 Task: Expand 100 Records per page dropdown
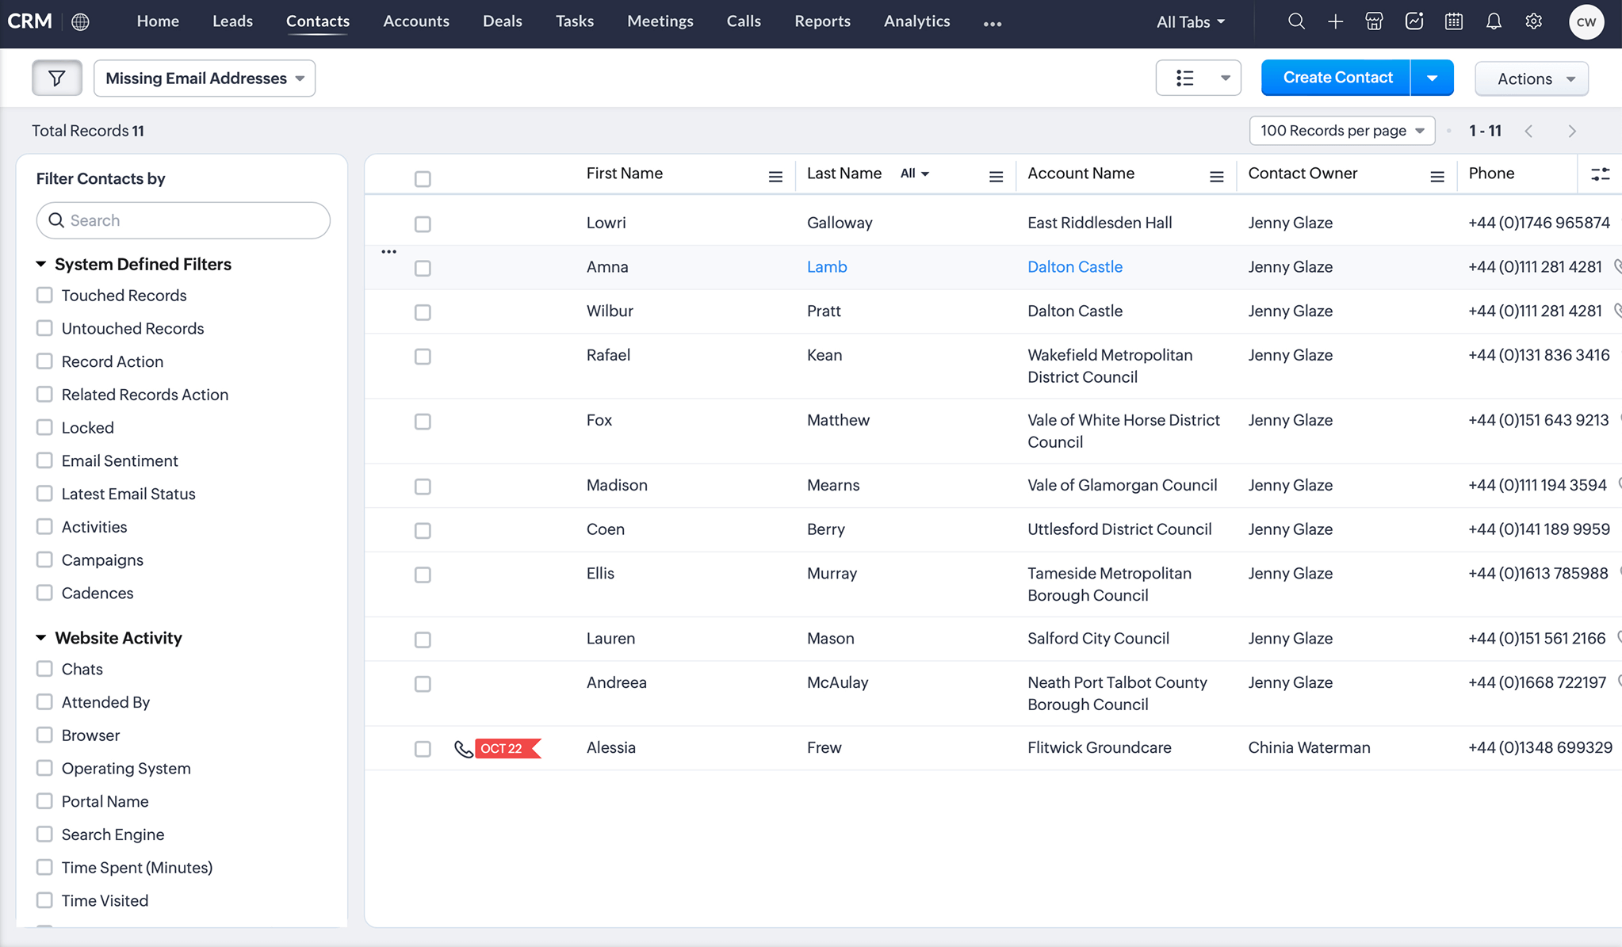[x=1341, y=131]
